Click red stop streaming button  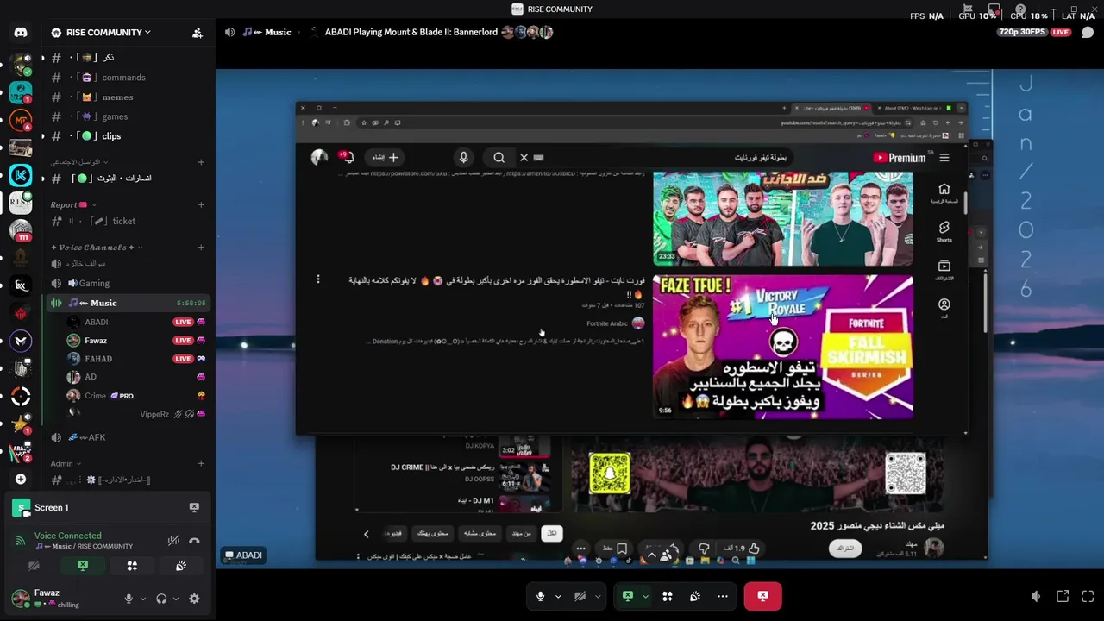(x=762, y=596)
